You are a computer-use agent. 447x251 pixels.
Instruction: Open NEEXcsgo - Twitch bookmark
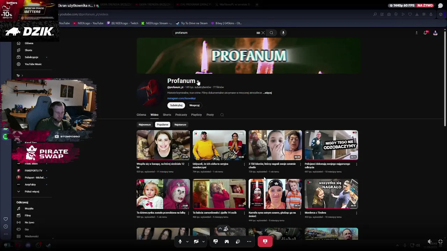click(123, 23)
